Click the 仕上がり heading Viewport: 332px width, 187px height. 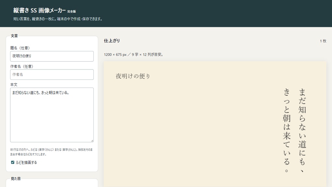point(112,41)
